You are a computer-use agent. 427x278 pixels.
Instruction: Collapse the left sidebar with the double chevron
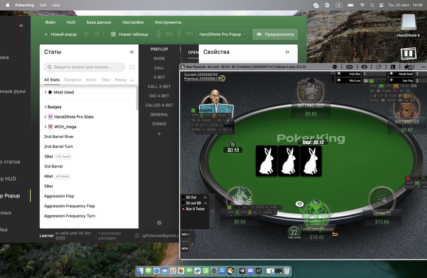pyautogui.click(x=21, y=26)
